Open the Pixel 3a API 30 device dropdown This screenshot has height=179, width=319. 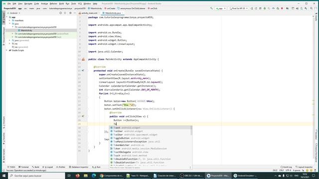(x=238, y=8)
